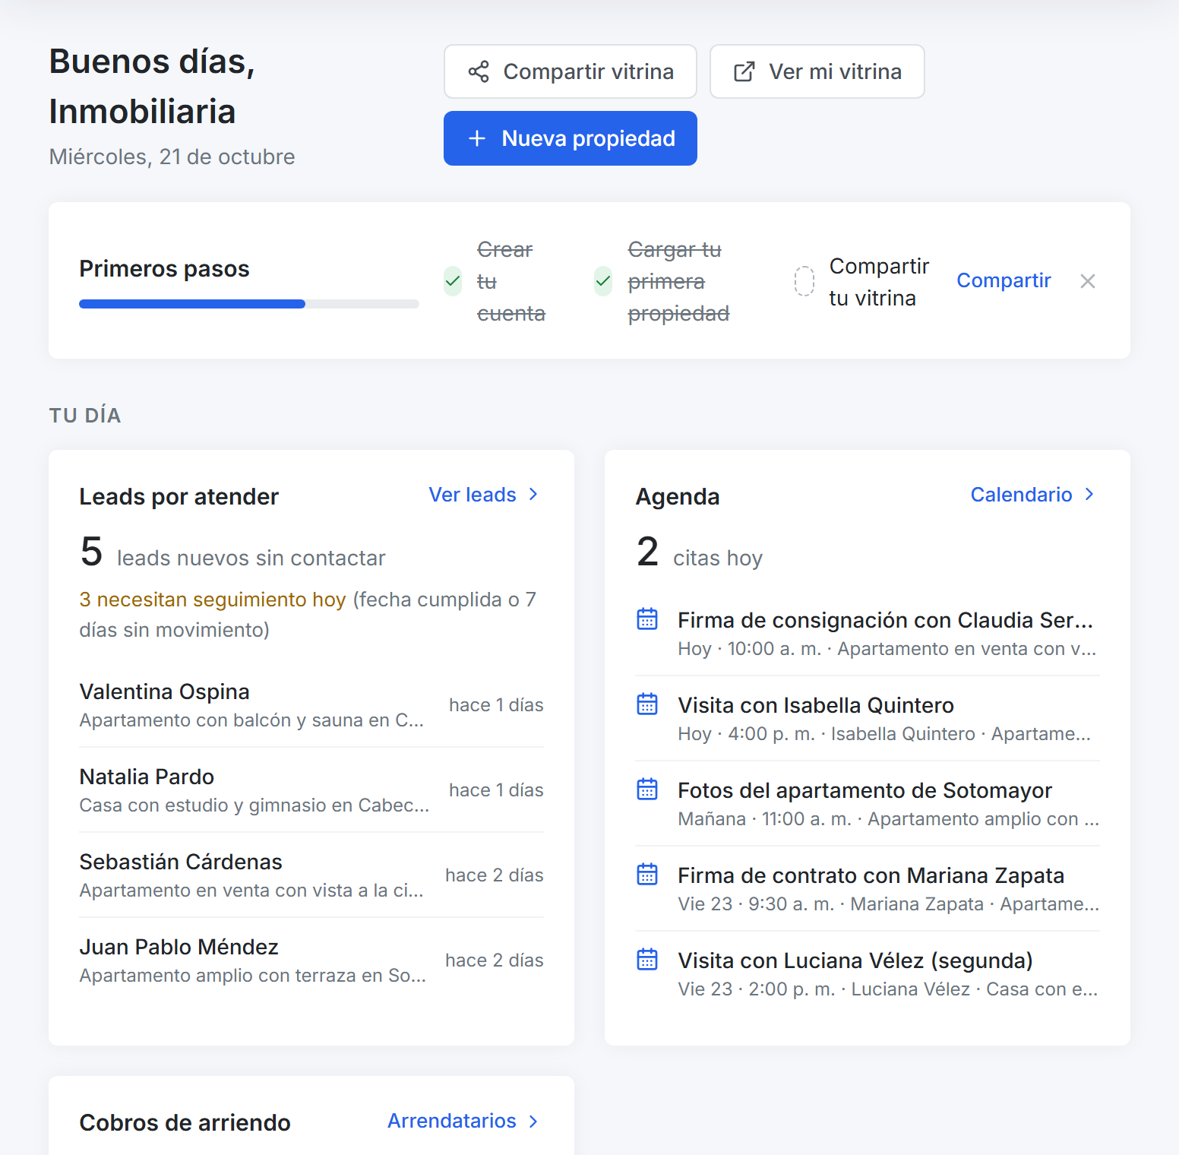Open the Calendario link
Image resolution: width=1179 pixels, height=1155 pixels.
coord(1034,495)
